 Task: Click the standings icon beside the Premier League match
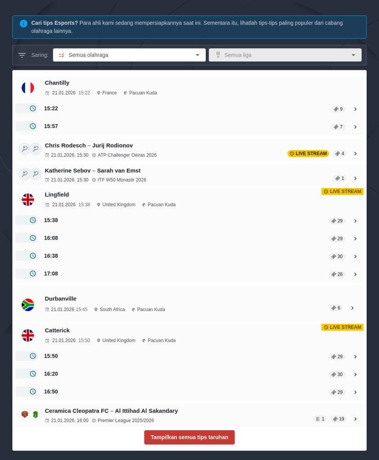[318, 419]
